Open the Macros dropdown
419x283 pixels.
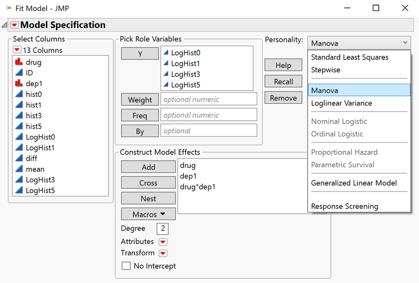(x=148, y=214)
